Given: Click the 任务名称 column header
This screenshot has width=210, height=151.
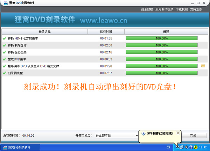Looking at the screenshot, I should tap(45, 32).
